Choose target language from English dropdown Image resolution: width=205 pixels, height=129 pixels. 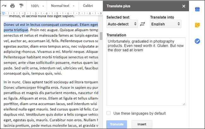tap(165, 24)
